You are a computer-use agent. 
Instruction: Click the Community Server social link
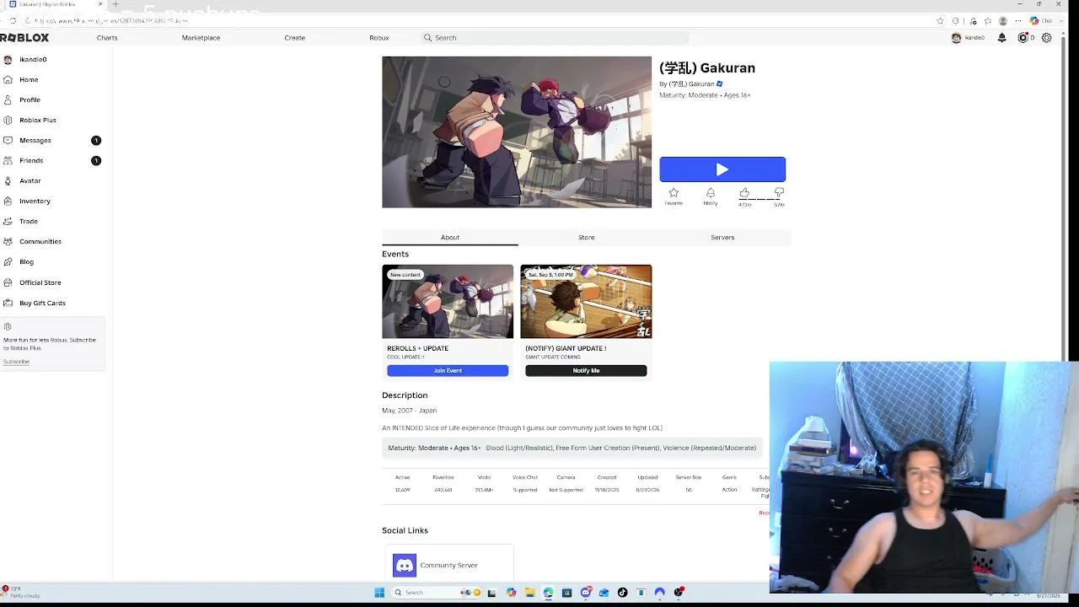(448, 565)
